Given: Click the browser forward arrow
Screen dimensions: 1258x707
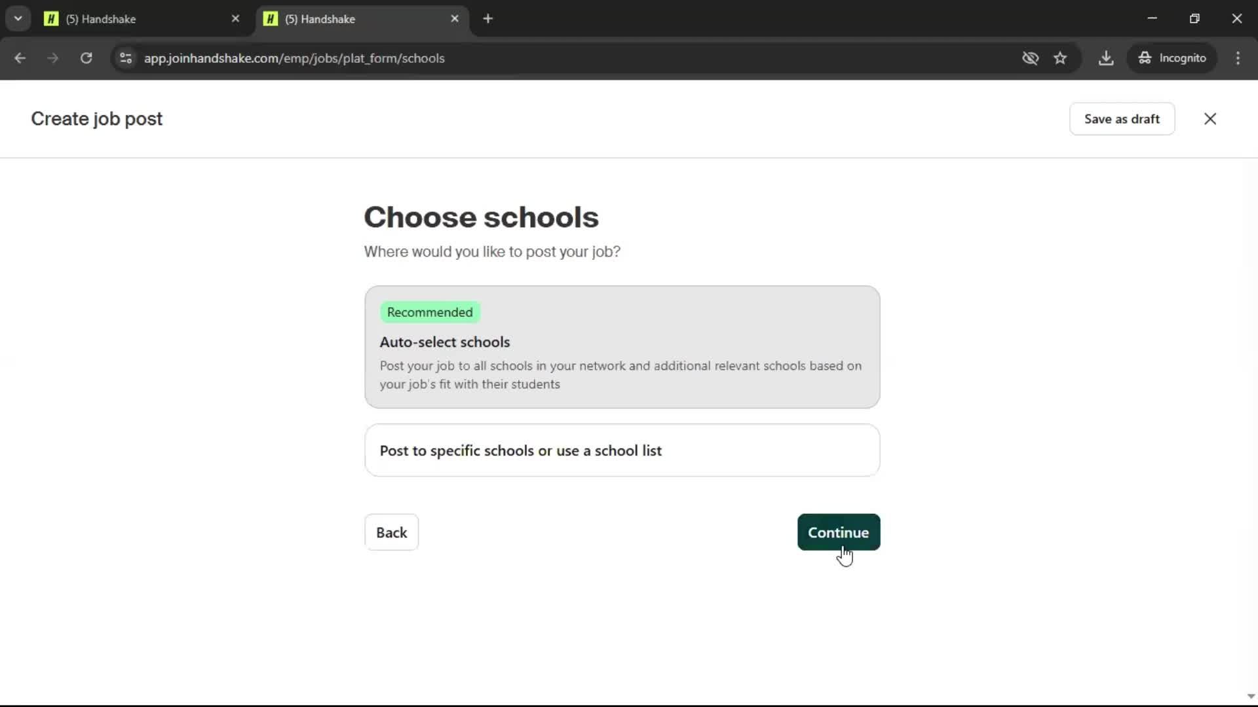Looking at the screenshot, I should (53, 58).
